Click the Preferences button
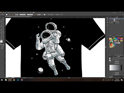This screenshot has height=93, width=124. 58,15
